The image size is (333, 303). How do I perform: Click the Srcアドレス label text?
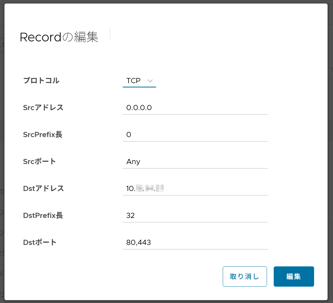[43, 108]
